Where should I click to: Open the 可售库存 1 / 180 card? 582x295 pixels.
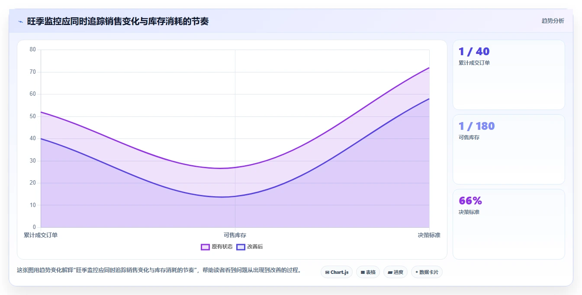coord(509,150)
